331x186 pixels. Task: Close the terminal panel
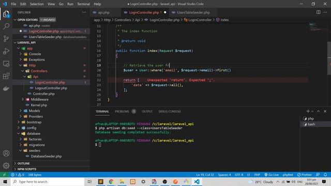click(x=325, y=111)
